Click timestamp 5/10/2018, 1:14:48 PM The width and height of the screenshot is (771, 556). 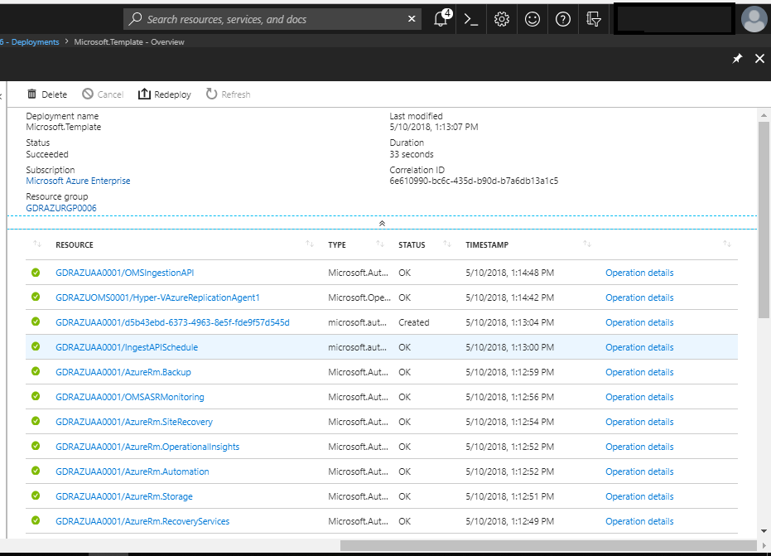510,273
